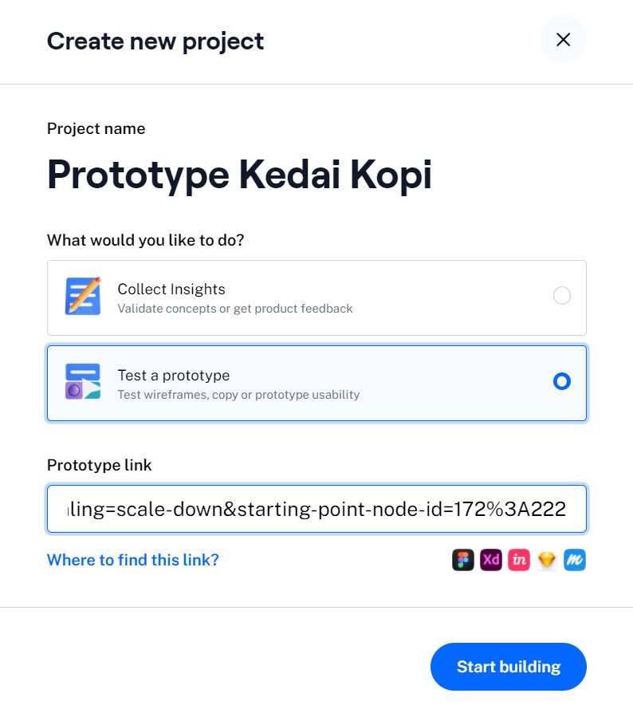This screenshot has height=709, width=633.
Task: Click into the Prototype link input field
Action: pos(316,509)
